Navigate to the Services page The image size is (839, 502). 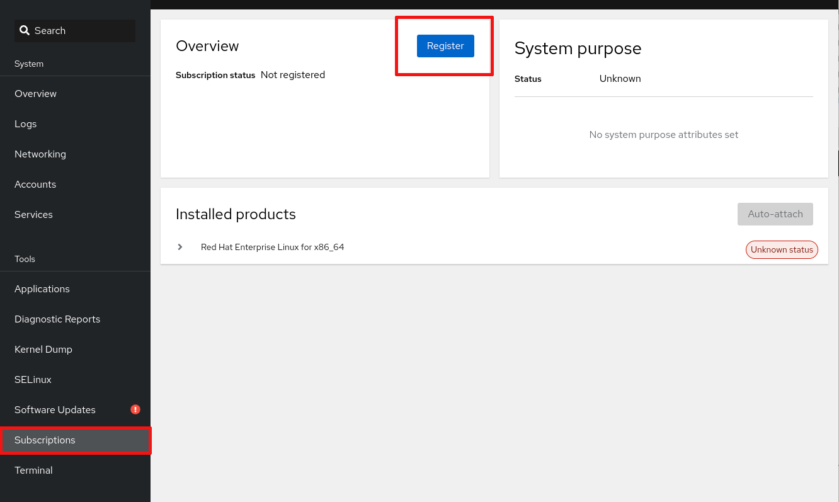[x=34, y=215]
